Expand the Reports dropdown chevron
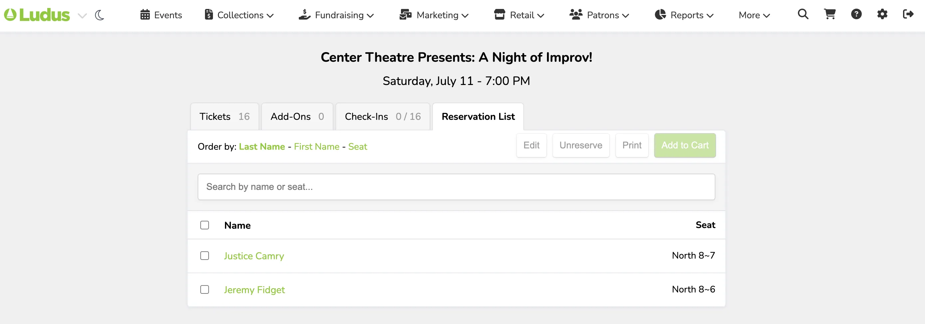The image size is (925, 324). coord(710,16)
